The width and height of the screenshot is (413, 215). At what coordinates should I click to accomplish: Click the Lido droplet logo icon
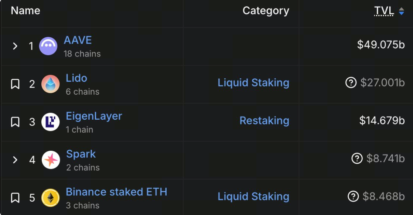(50, 84)
